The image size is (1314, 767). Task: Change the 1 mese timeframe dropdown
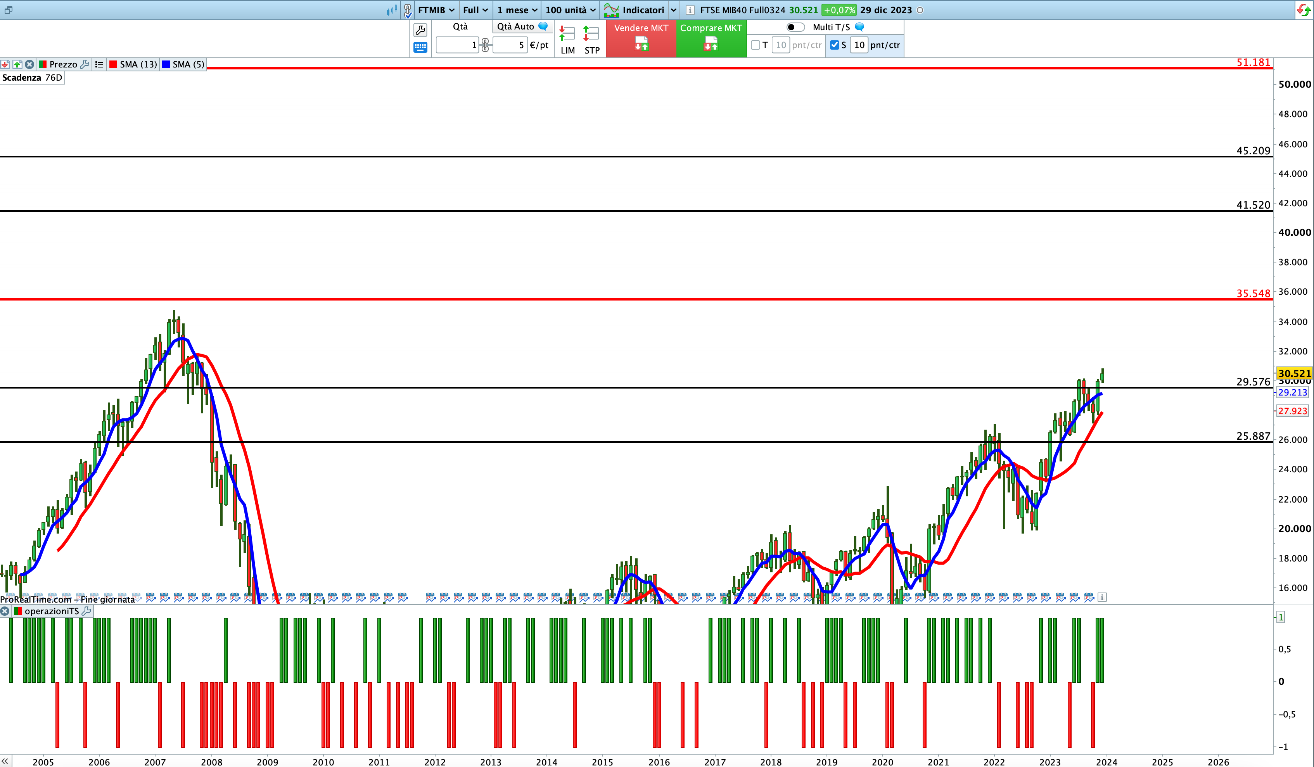point(517,10)
